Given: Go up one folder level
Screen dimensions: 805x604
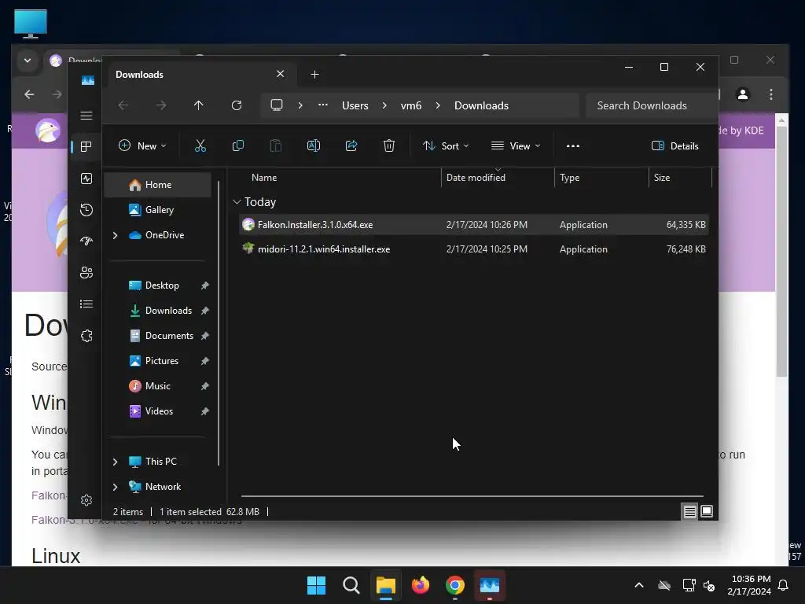Looking at the screenshot, I should pyautogui.click(x=199, y=105).
